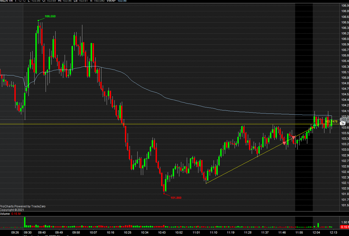Image resolution: width=349 pixels, height=236 pixels.
Task: Click the 101.860 session low label
Action: point(176,198)
